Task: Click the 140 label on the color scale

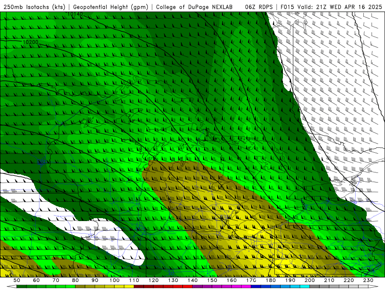Action: click(x=192, y=280)
